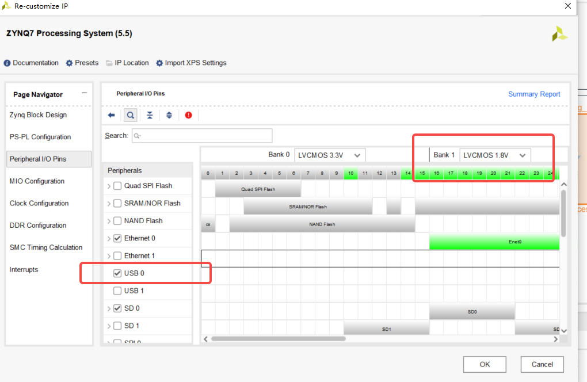The image size is (587, 382).
Task: Click the expand all toolbar icon
Action: (169, 115)
